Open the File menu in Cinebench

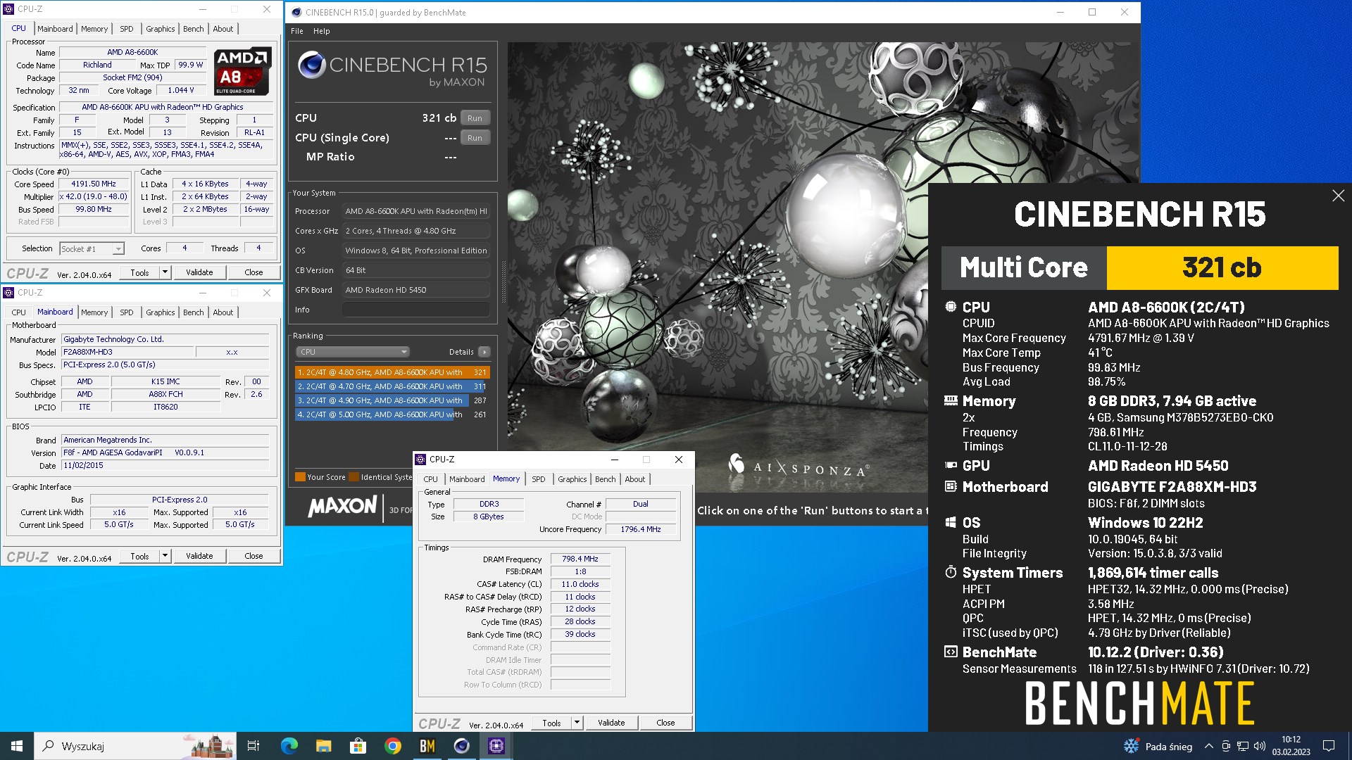297,31
